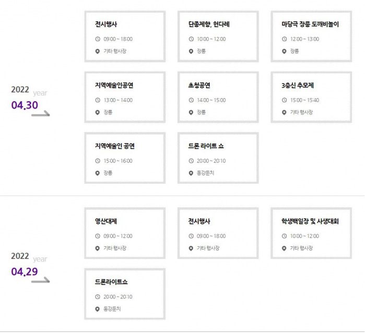Open the 단종제향, 헌다례 event card
Screen dimensions: 365x333
point(218,37)
